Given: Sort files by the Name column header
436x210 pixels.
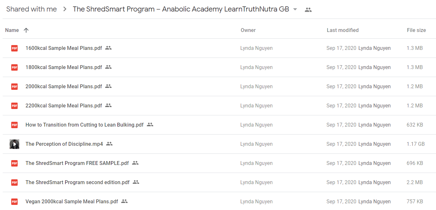Looking at the screenshot, I should point(12,30).
